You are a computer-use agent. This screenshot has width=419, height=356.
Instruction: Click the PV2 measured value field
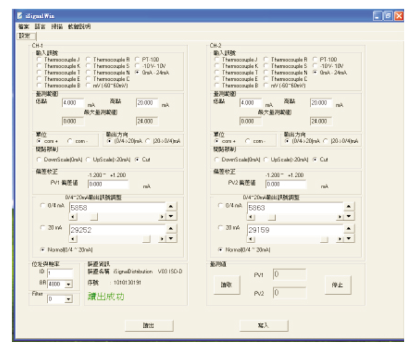[x=289, y=292]
